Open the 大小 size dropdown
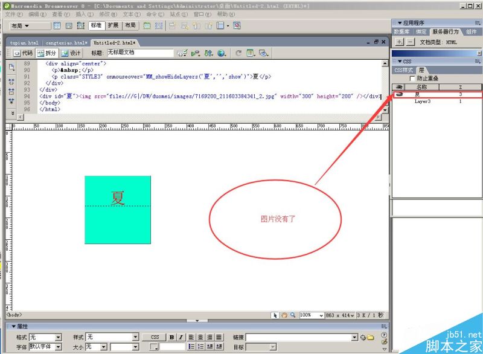The image size is (483, 354). tap(104, 347)
